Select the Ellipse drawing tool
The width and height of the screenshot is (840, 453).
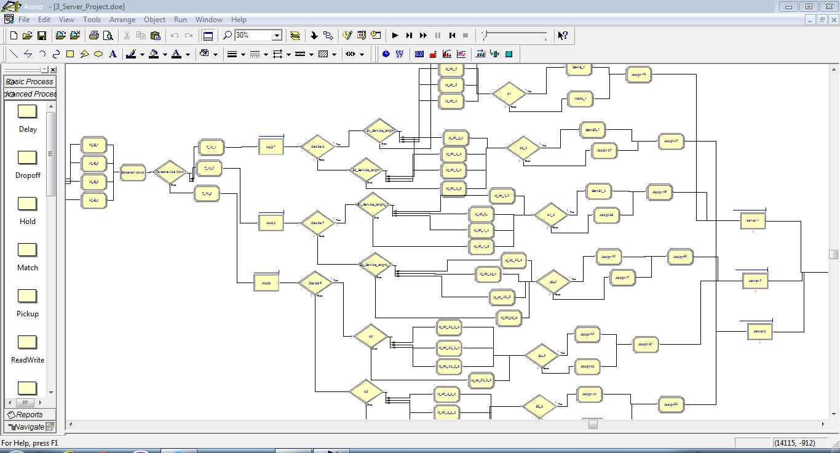point(98,54)
